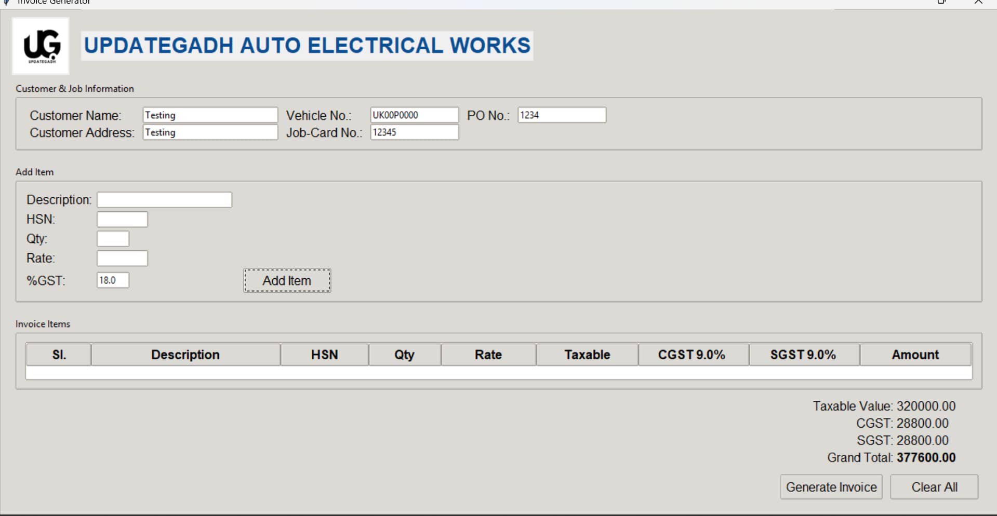Click the empty Description input field

[164, 199]
